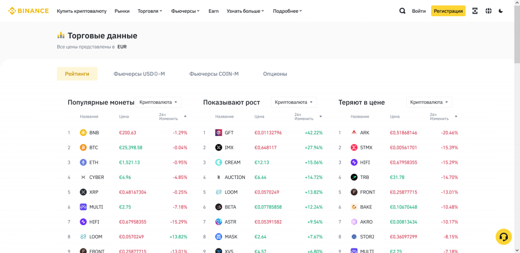This screenshot has height=253, width=520.
Task: Click the BTC coin icon
Action: tap(83, 148)
